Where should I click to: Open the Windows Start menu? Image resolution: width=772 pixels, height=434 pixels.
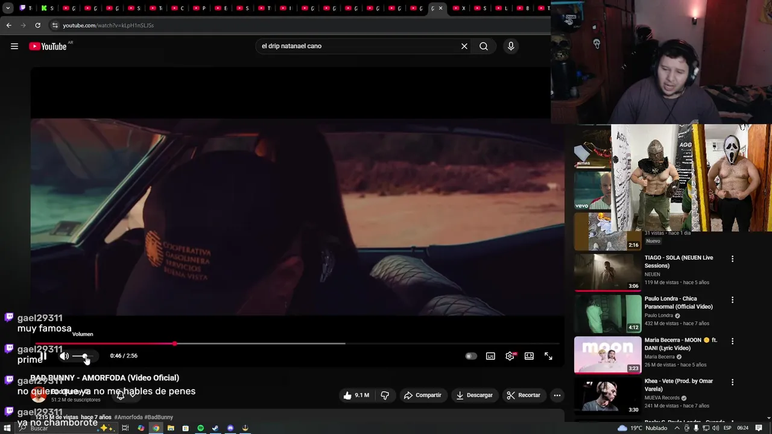tap(7, 428)
